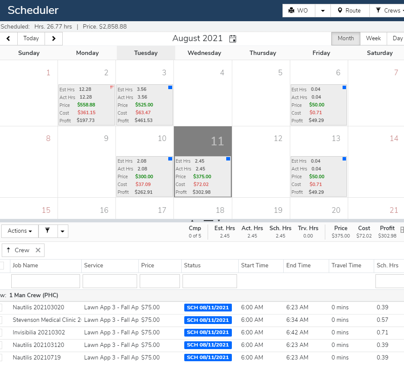The width and height of the screenshot is (404, 369).
Task: Sort by the Price column header
Action: click(x=147, y=266)
